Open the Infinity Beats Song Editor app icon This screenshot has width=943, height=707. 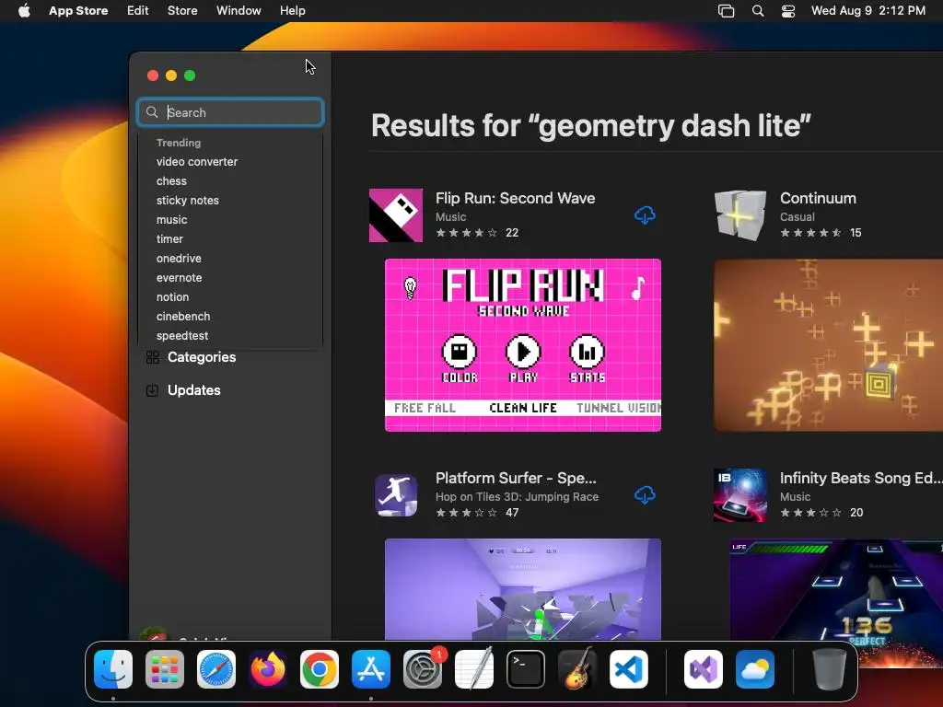click(x=740, y=495)
